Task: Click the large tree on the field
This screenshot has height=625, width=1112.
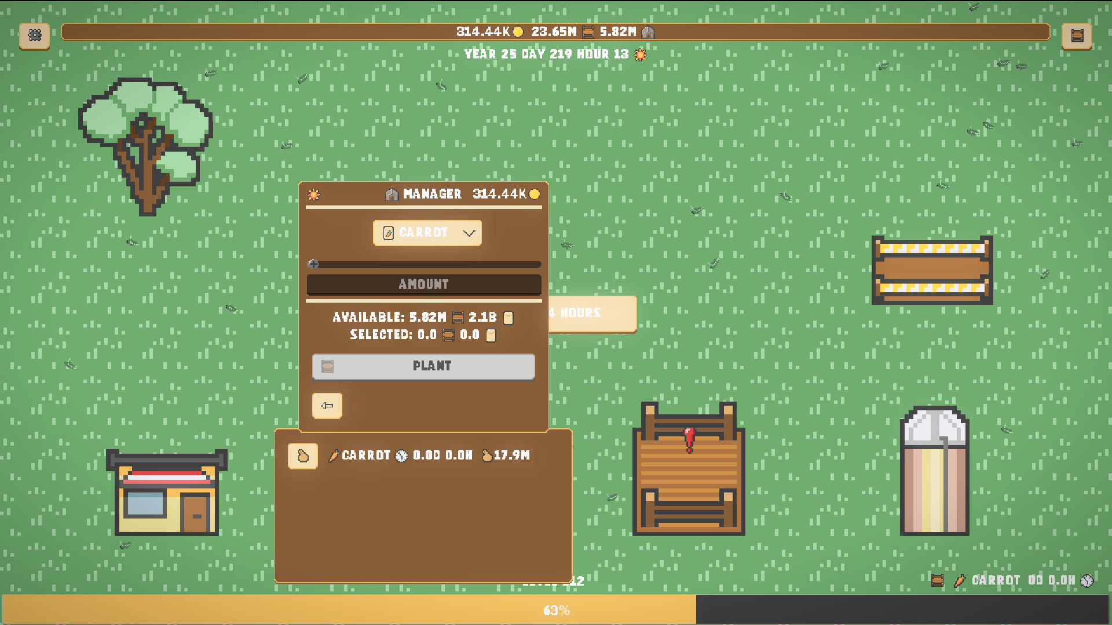Action: 146,145
